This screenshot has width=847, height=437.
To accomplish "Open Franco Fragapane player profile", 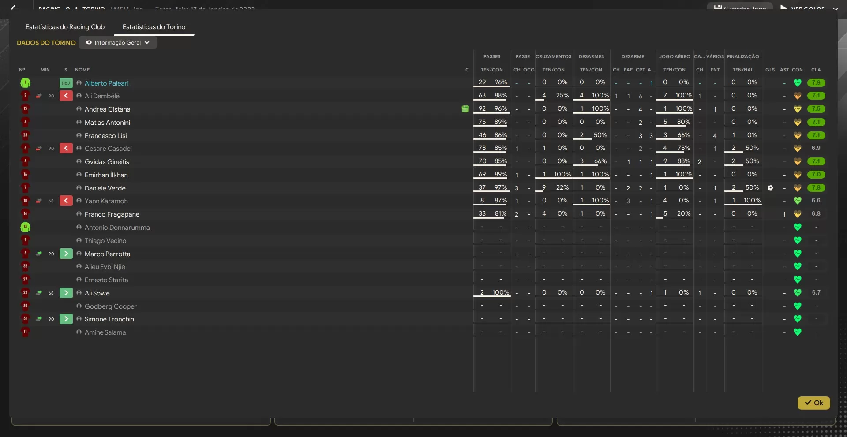I will click(112, 214).
